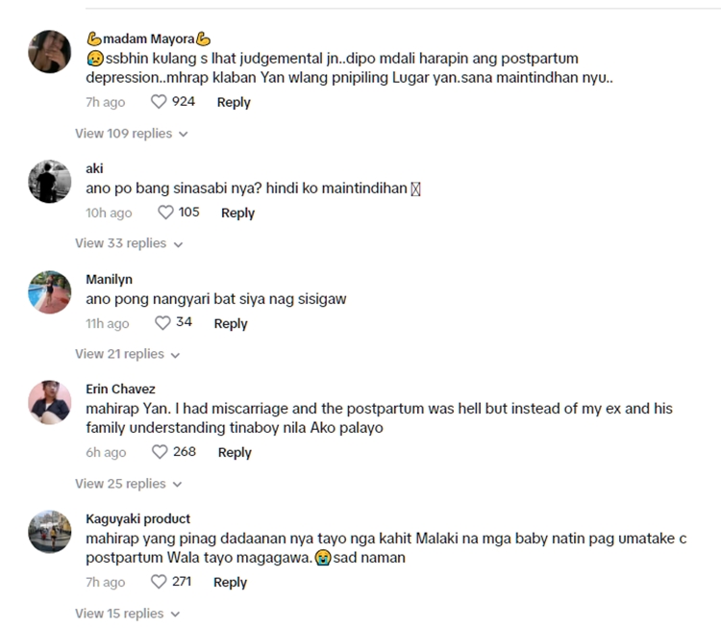The width and height of the screenshot is (721, 628).
Task: Expand View 109 replies
Action: tap(131, 134)
